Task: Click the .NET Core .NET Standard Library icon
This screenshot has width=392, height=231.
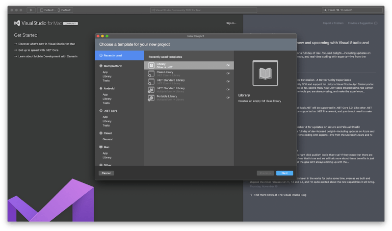Action: tap(151, 82)
